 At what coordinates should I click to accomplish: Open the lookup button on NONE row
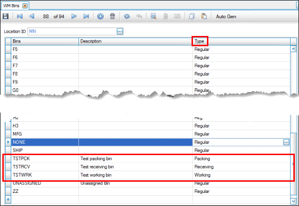coord(286,142)
